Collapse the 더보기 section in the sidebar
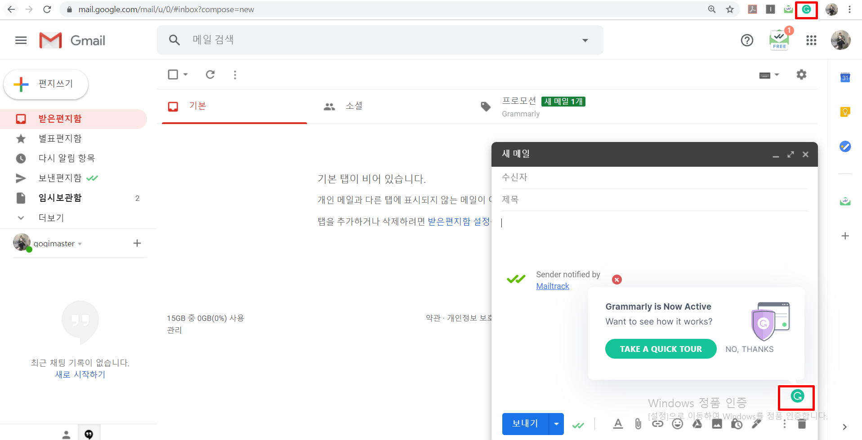The height and width of the screenshot is (440, 862). [x=21, y=218]
